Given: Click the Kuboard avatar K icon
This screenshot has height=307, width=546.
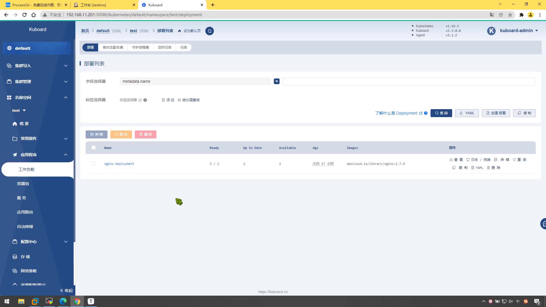Looking at the screenshot, I should [x=491, y=31].
